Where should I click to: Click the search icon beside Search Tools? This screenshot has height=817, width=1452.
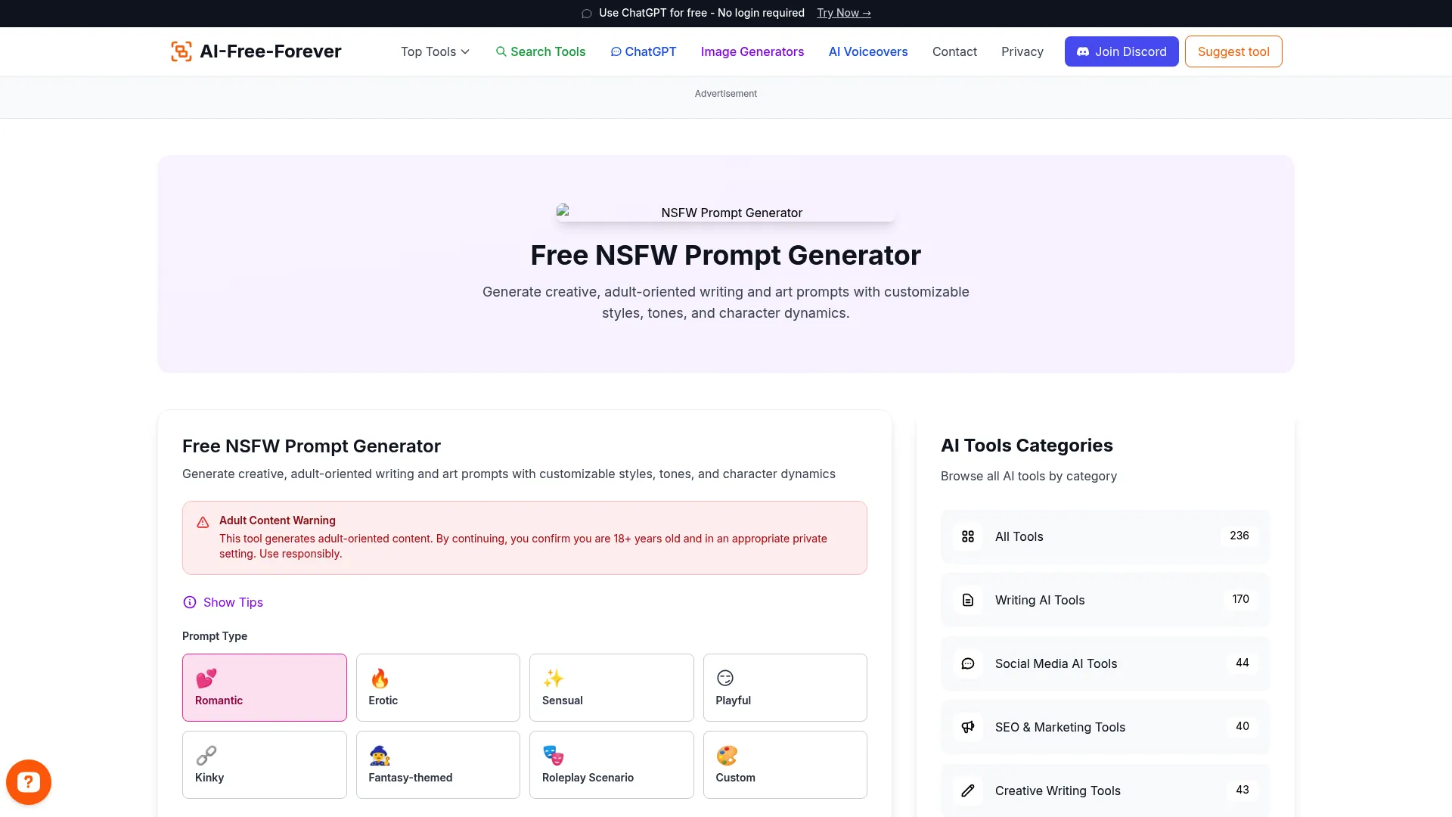coord(501,51)
